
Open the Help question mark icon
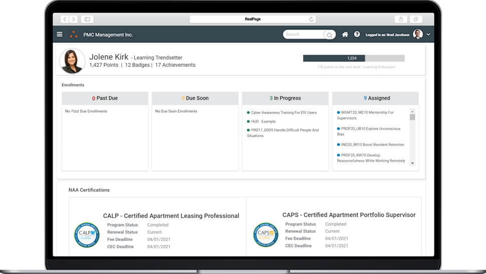[x=357, y=35]
